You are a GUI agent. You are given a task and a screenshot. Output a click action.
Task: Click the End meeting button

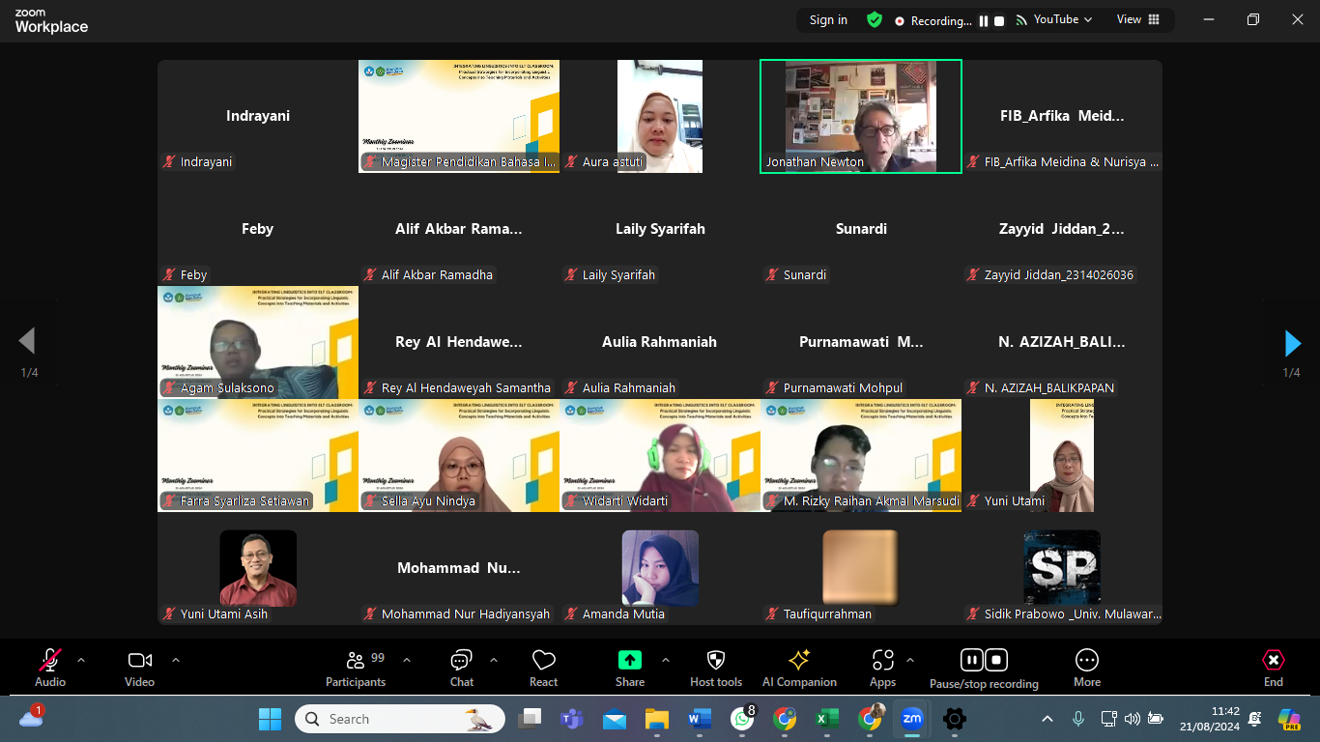pos(1273,668)
